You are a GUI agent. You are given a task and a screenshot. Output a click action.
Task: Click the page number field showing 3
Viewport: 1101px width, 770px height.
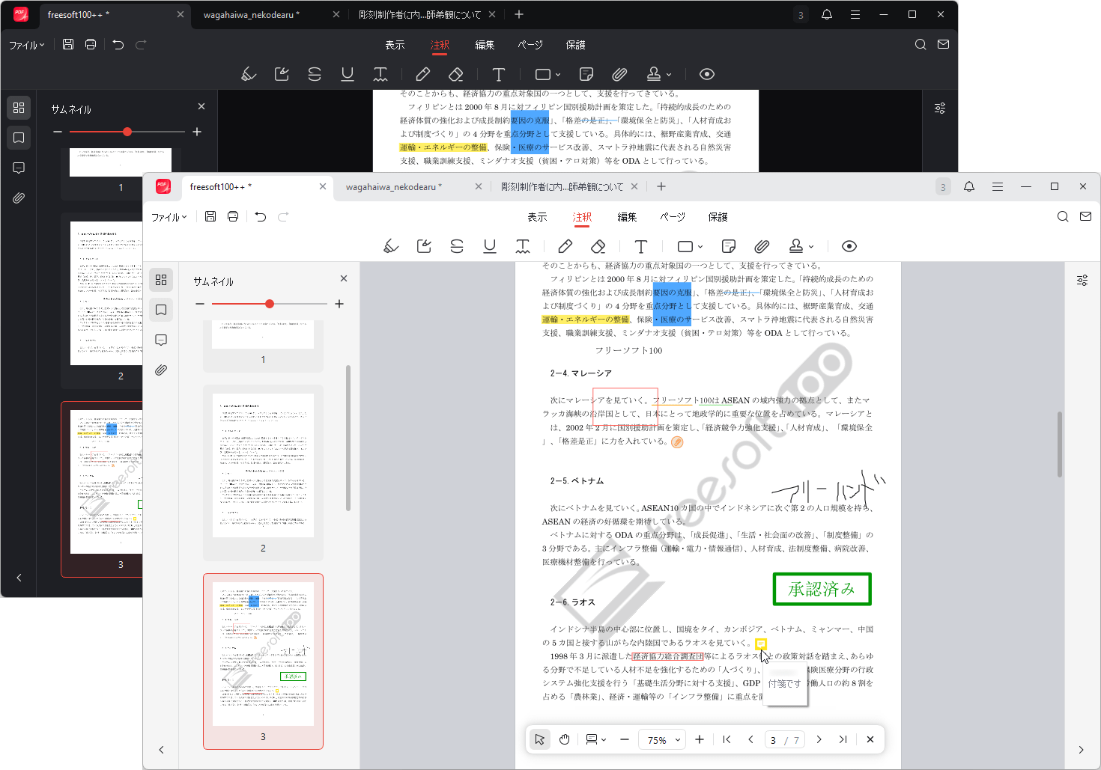point(773,740)
